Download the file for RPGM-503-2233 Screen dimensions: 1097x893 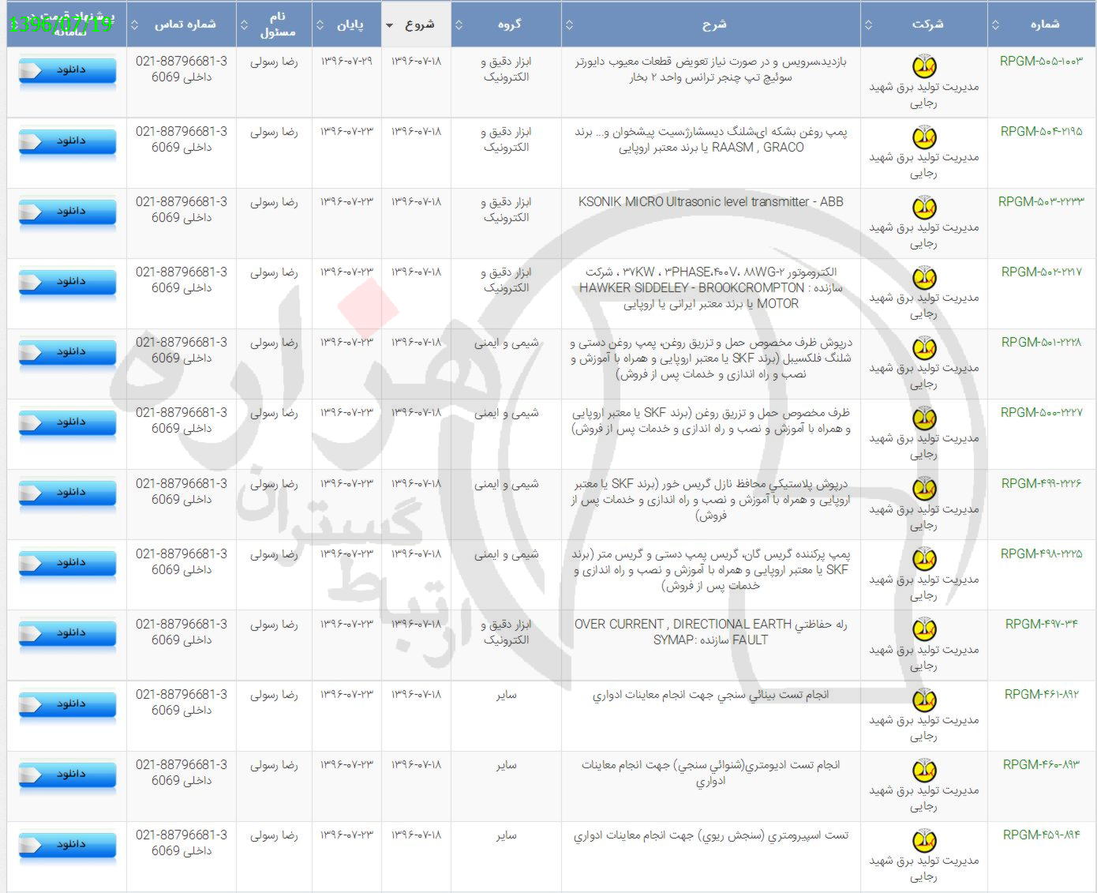pos(67,211)
